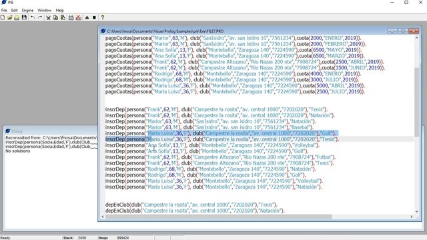Click the New file toolbar icon
The width and height of the screenshot is (427, 240).
(x=3, y=17)
